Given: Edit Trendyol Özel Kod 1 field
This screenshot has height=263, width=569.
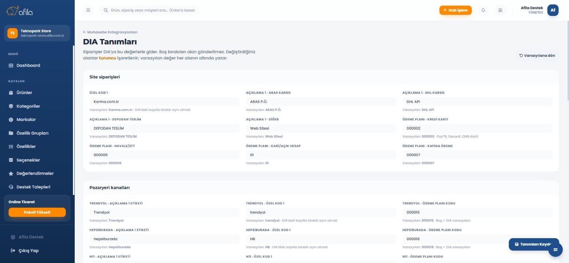Looking at the screenshot, I should click(x=321, y=212).
